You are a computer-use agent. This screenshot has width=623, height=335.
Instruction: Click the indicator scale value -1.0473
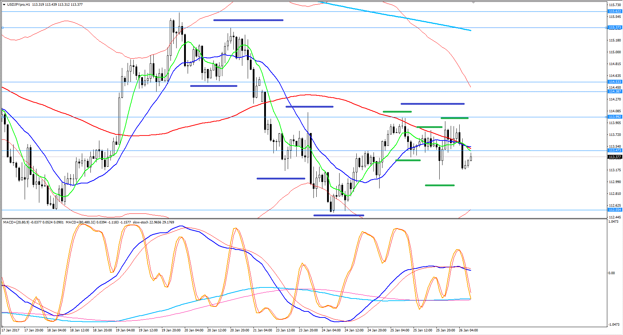(x=614, y=325)
